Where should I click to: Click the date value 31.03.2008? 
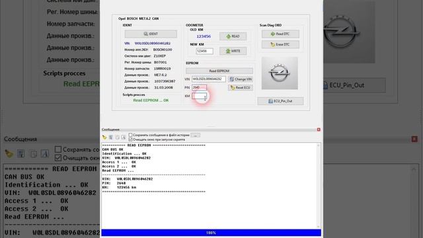tap(163, 87)
